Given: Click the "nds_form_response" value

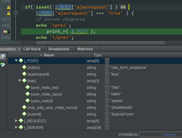Looking at the screenshot, I should pyautogui.click(x=129, y=68).
